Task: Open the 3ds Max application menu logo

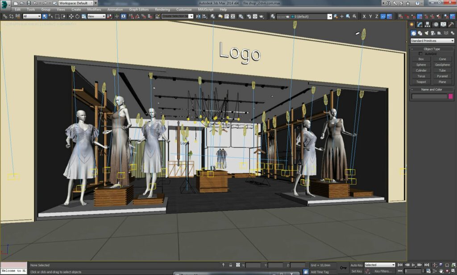Action: click(4, 4)
